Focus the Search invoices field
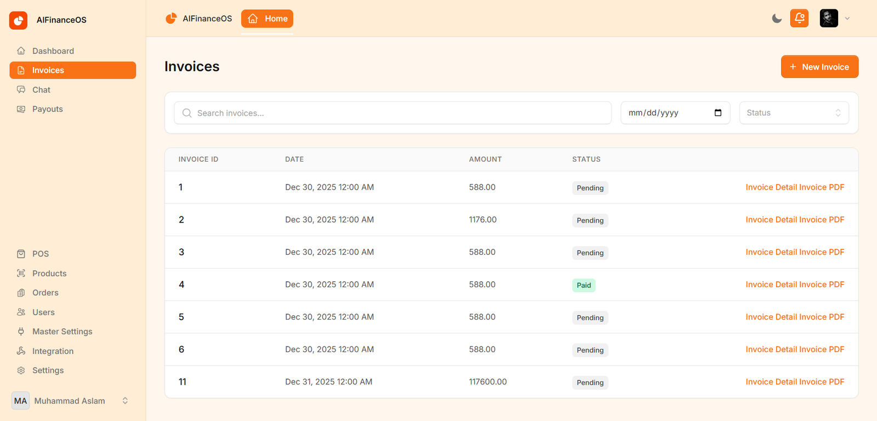Screen dimensions: 877x421 pos(392,113)
